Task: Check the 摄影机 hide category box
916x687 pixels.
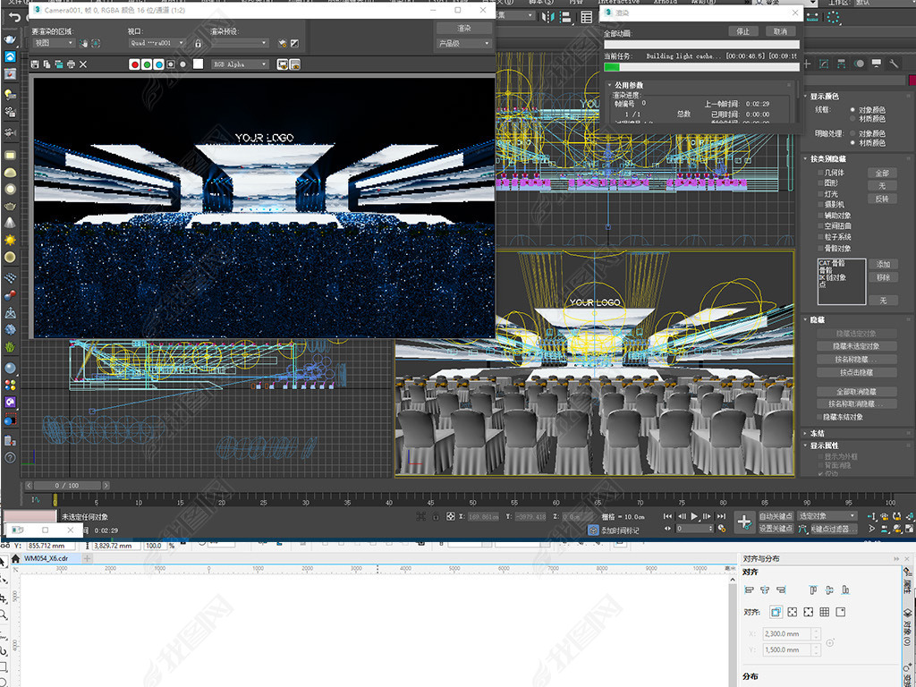Action: pyautogui.click(x=820, y=205)
